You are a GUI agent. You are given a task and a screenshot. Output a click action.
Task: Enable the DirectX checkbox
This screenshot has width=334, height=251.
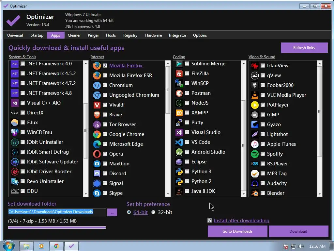(23, 113)
